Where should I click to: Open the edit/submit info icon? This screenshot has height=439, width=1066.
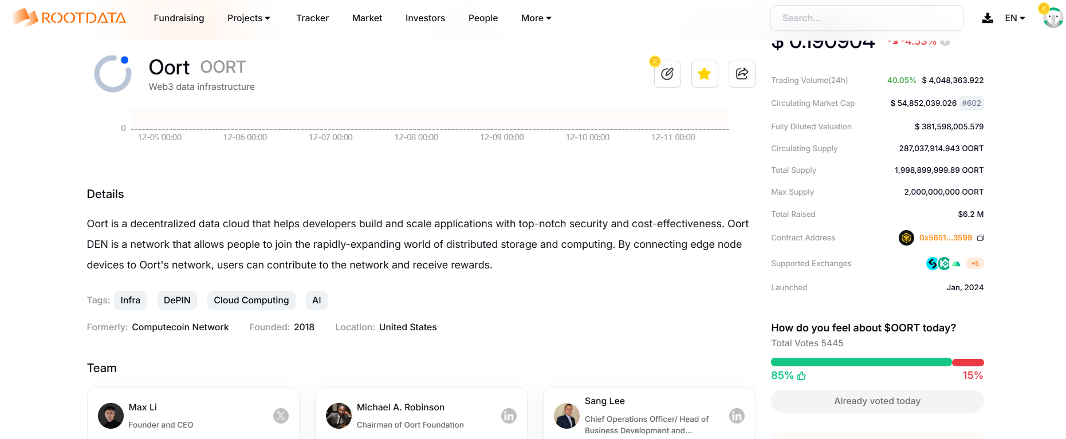coord(667,74)
